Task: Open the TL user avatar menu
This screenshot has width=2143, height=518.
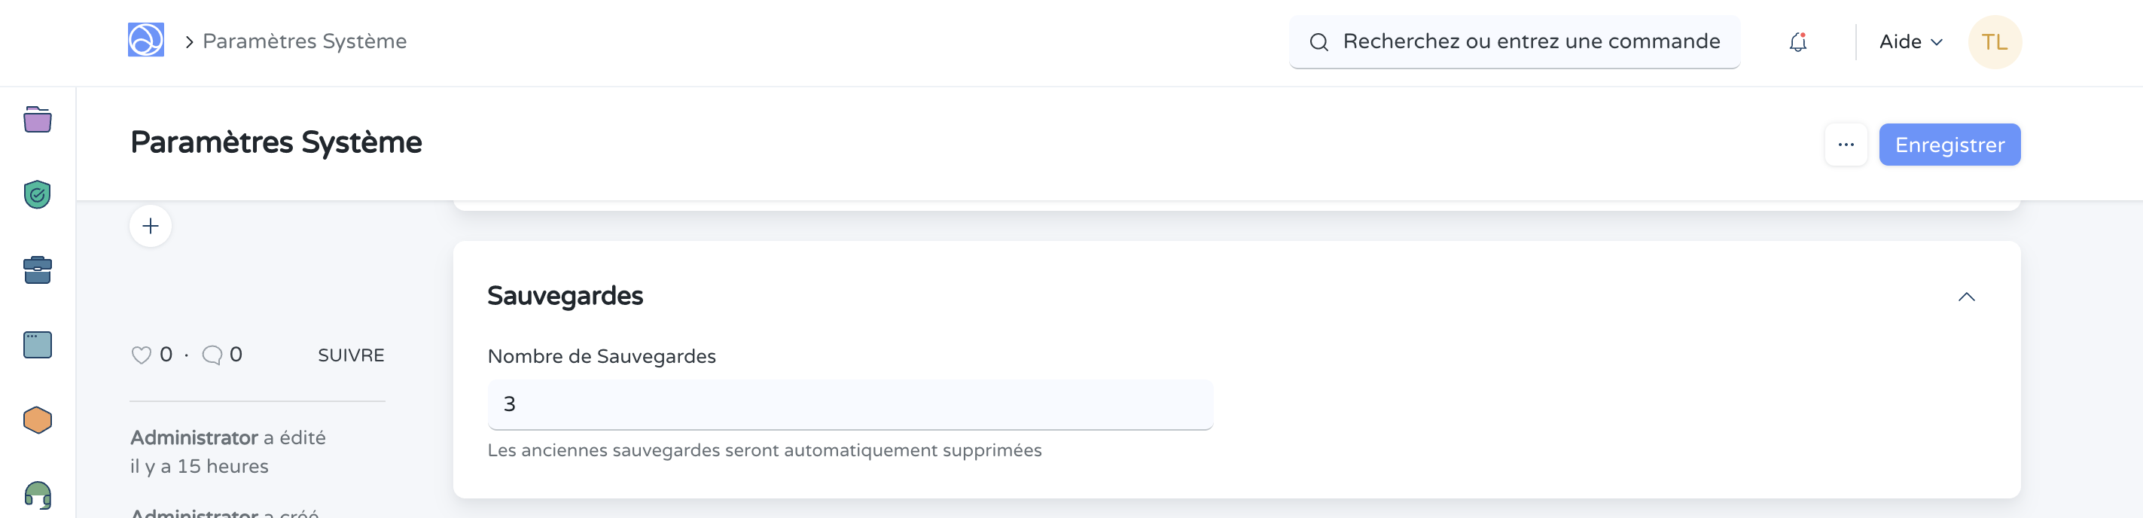Action: point(1995,41)
